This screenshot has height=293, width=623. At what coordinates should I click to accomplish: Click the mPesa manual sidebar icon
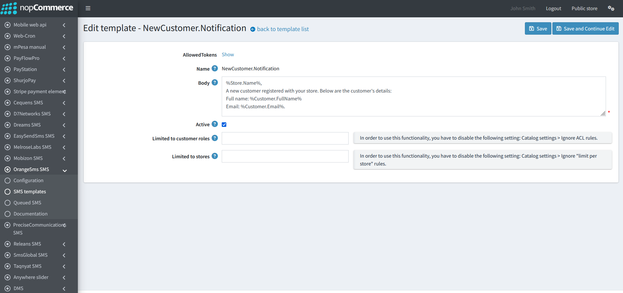[x=8, y=47]
